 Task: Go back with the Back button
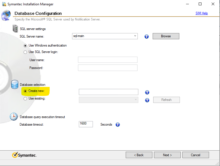pyautogui.click(x=139, y=155)
